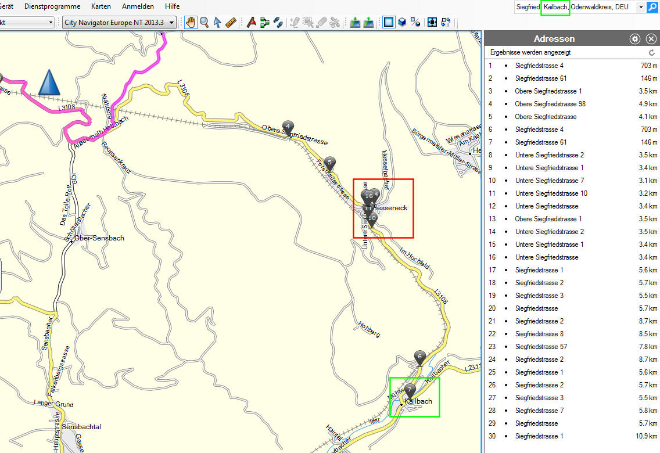This screenshot has height=453, width=660.
Task: Open the Karten menu
Action: pyautogui.click(x=101, y=6)
